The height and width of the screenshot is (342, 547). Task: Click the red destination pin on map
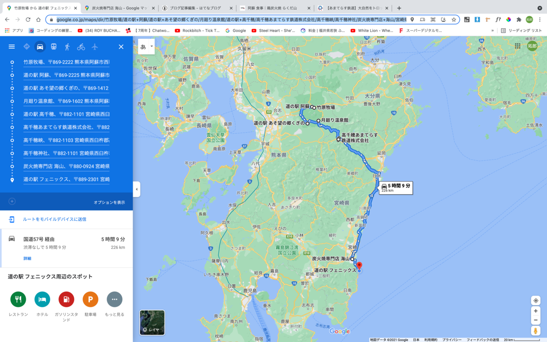(x=359, y=265)
